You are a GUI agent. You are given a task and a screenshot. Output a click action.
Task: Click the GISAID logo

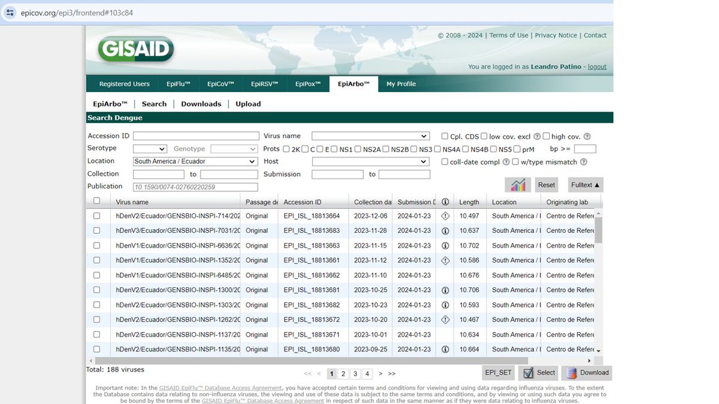(x=136, y=49)
